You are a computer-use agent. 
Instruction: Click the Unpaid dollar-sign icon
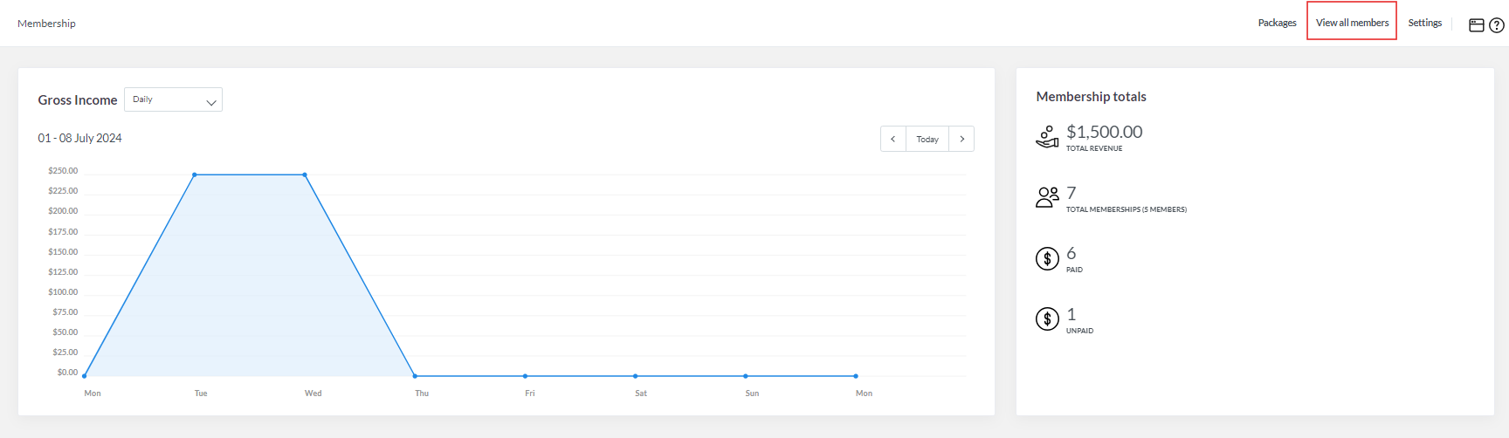click(x=1047, y=319)
